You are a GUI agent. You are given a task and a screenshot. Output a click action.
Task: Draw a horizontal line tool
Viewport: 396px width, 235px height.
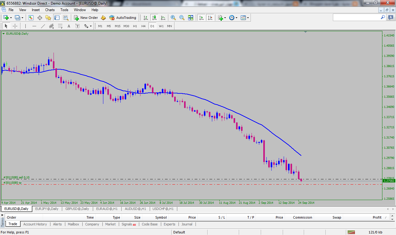[34, 26]
